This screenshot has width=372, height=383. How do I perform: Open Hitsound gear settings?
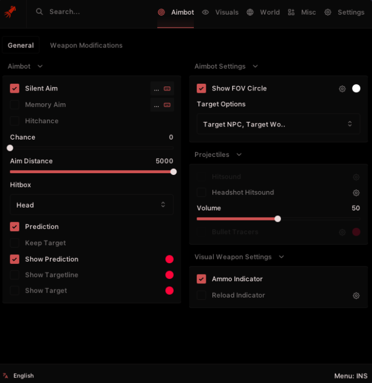pyautogui.click(x=356, y=177)
